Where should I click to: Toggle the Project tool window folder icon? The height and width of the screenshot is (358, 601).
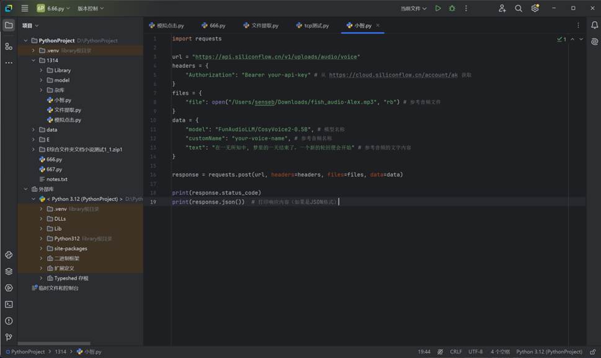(9, 25)
